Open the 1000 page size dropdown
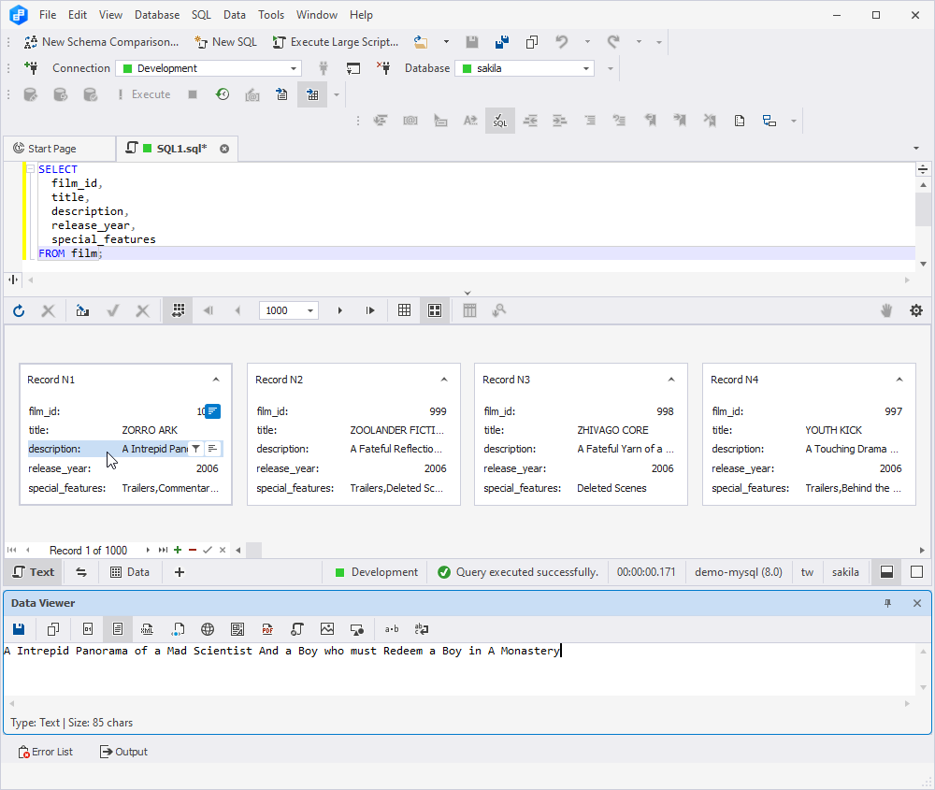This screenshot has width=935, height=790. click(310, 310)
